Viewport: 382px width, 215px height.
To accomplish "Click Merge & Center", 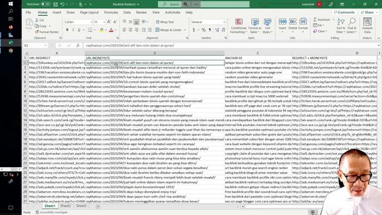I will coord(168,30).
